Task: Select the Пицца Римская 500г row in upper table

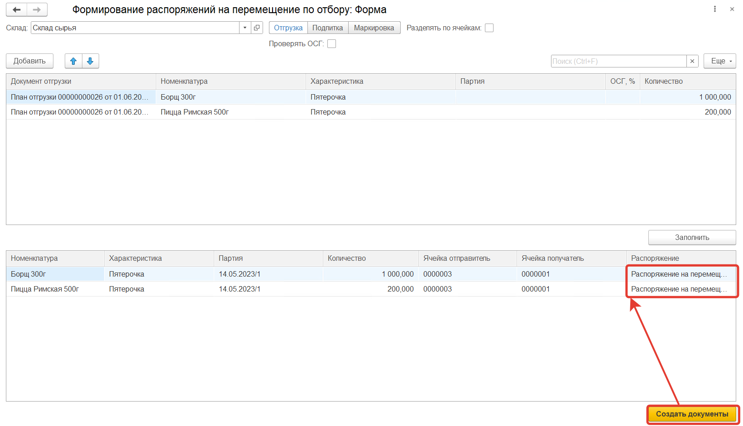Action: (x=195, y=112)
